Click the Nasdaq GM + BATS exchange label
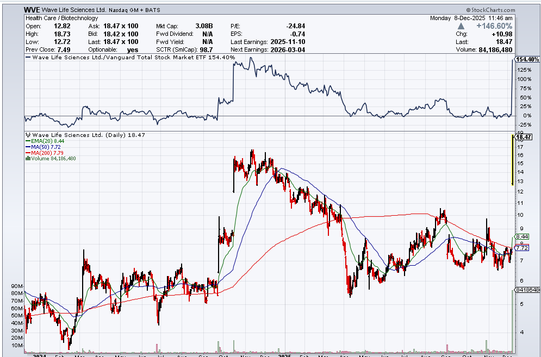The width and height of the screenshot is (541, 357). [134, 10]
